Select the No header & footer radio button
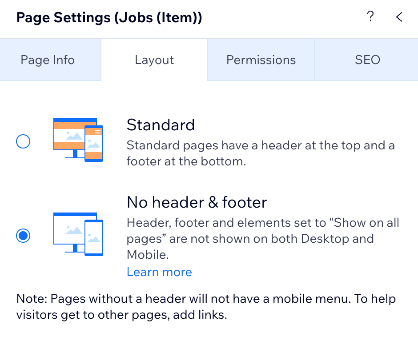Screen dimensions: 418x345 pyautogui.click(x=23, y=236)
